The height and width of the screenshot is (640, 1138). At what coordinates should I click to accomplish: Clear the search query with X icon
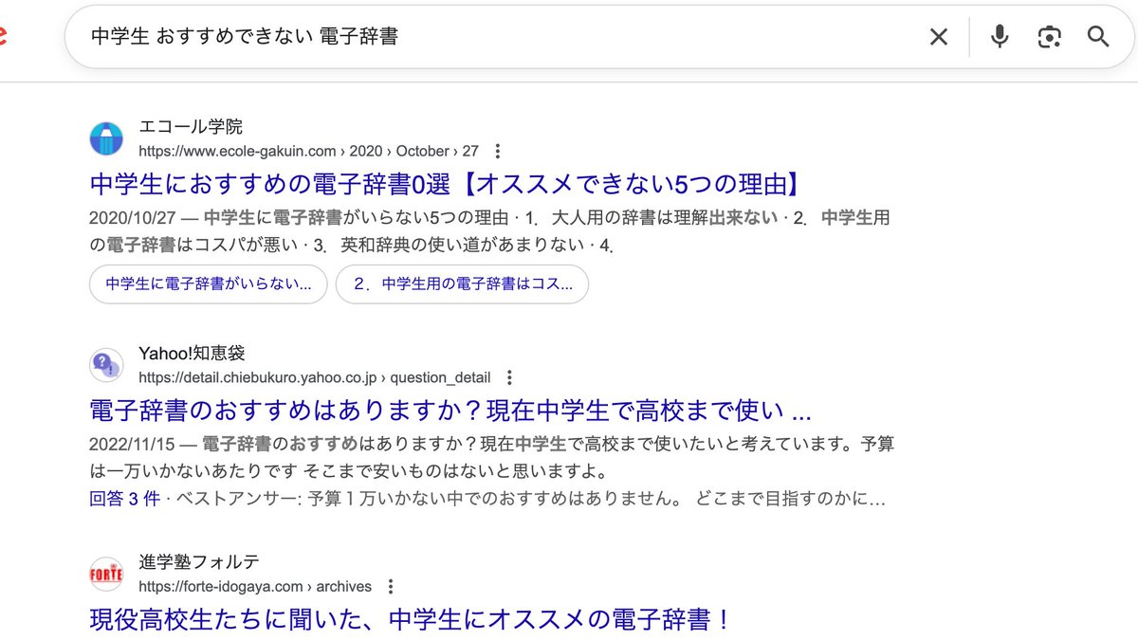pyautogui.click(x=938, y=37)
